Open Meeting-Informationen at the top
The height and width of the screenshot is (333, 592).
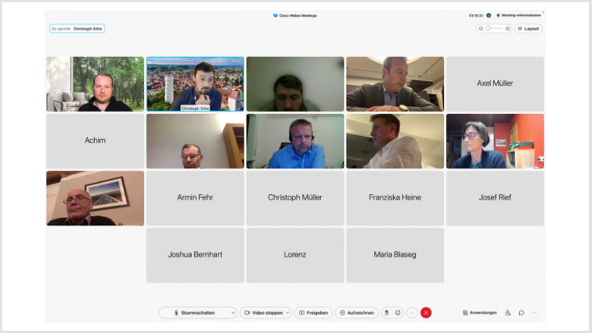click(520, 15)
